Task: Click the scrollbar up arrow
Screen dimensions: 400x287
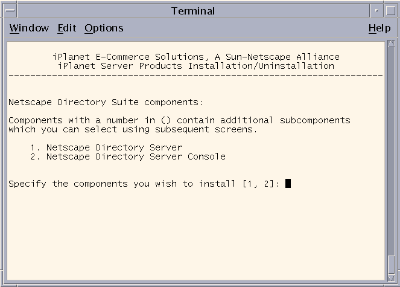Action: pos(391,44)
